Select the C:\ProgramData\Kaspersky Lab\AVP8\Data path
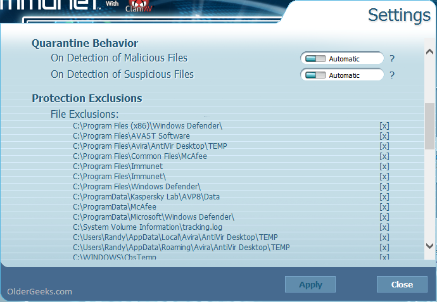Image resolution: width=437 pixels, height=302 pixels. (146, 197)
